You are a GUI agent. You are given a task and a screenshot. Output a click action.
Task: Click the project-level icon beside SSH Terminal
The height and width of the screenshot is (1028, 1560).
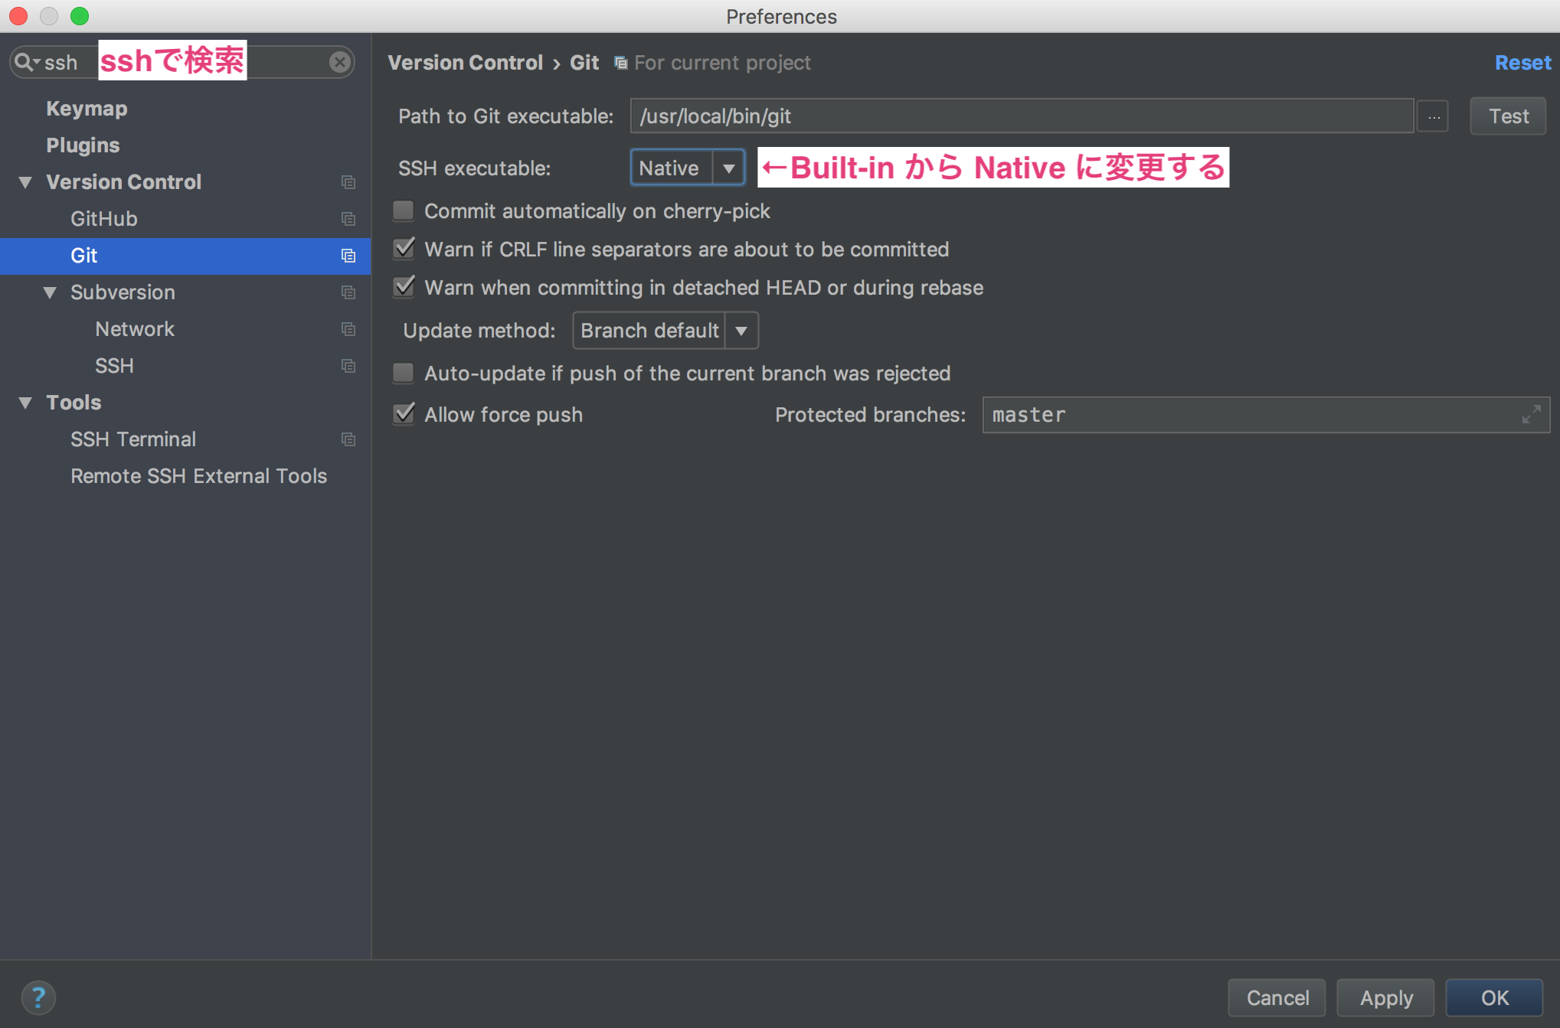point(348,439)
